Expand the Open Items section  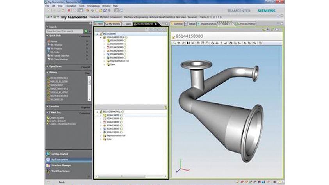48,66
